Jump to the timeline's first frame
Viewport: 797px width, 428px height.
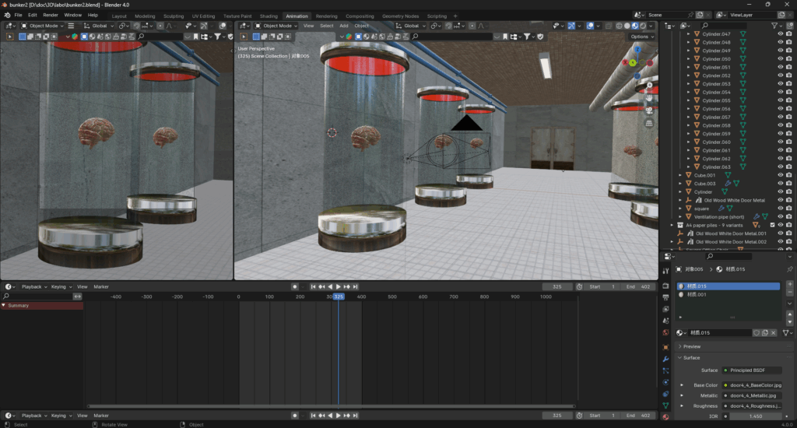pos(314,286)
